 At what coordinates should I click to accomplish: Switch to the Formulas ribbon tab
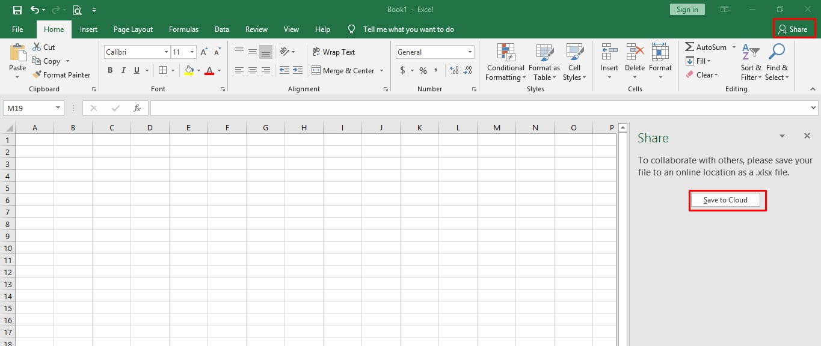(183, 29)
